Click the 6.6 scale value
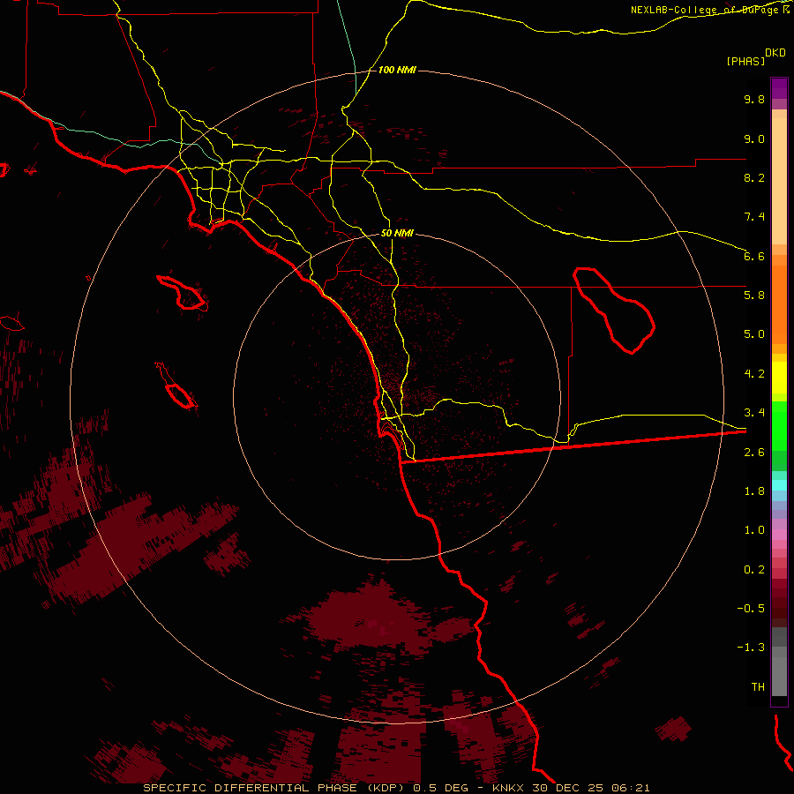794x794 pixels. click(754, 256)
